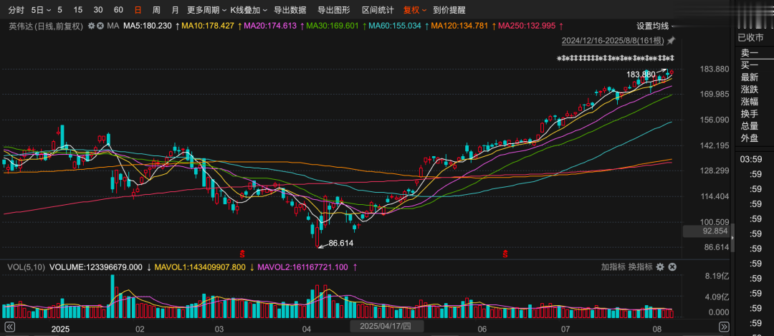Close the VOL indicator panel
The height and width of the screenshot is (336, 774).
[672, 267]
